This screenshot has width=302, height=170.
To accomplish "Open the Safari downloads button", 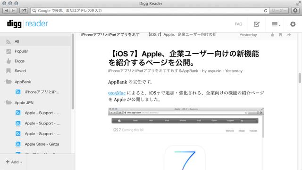I will (x=295, y=10).
